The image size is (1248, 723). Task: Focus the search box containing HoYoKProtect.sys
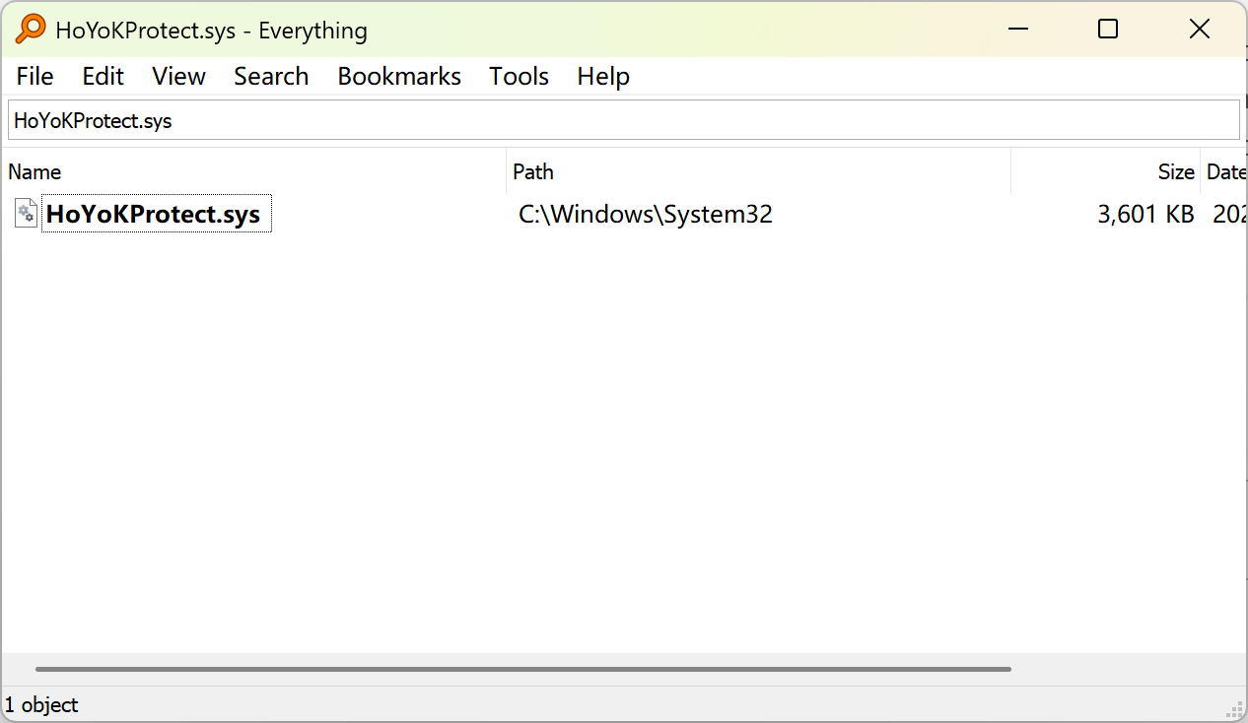(x=623, y=121)
